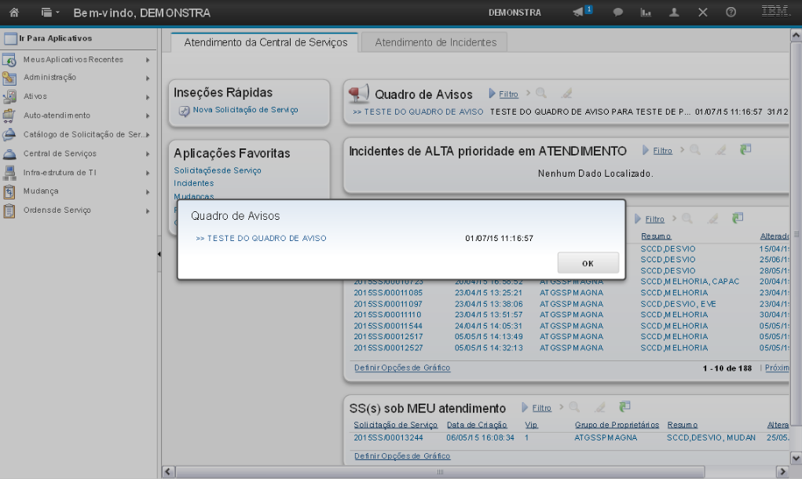Expand the Ativos submenu arrow
This screenshot has height=479, width=802.
point(147,97)
